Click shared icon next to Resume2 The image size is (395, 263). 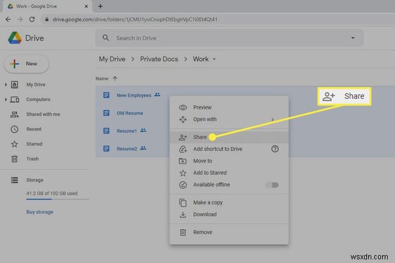[143, 148]
